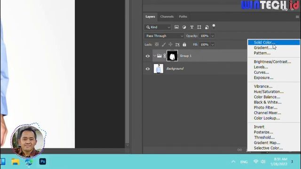Screen dimensions: 301x169
Task: Lock image pixels brush icon
Action: coord(164,45)
